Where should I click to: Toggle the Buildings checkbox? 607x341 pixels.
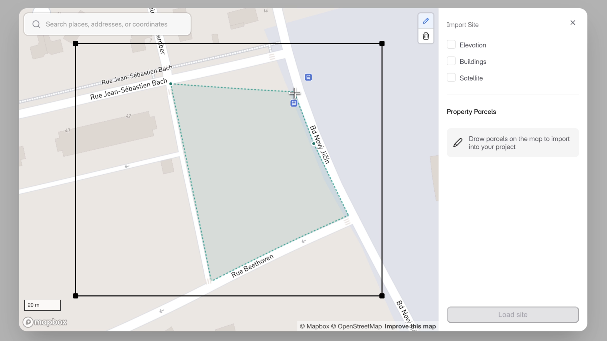(451, 61)
